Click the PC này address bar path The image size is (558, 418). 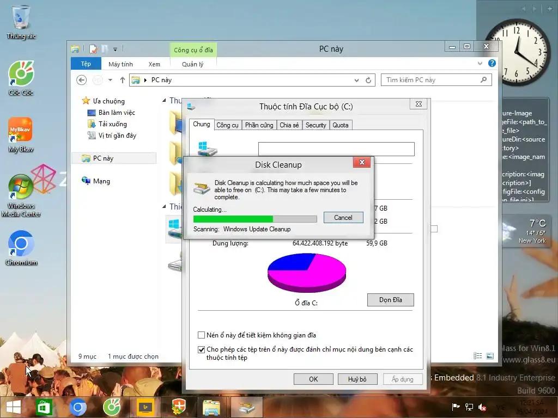[161, 80]
